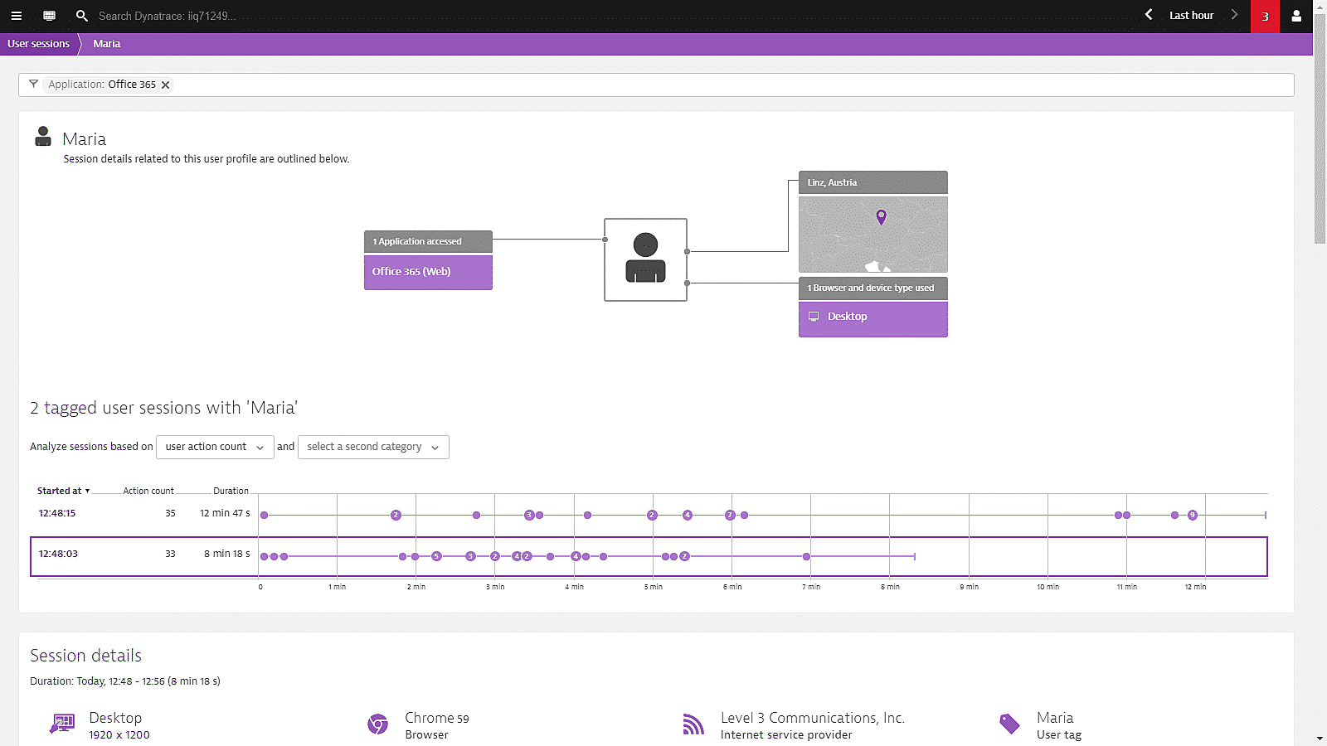The width and height of the screenshot is (1327, 746).
Task: Select the 12:48:03 session row
Action: click(x=649, y=556)
